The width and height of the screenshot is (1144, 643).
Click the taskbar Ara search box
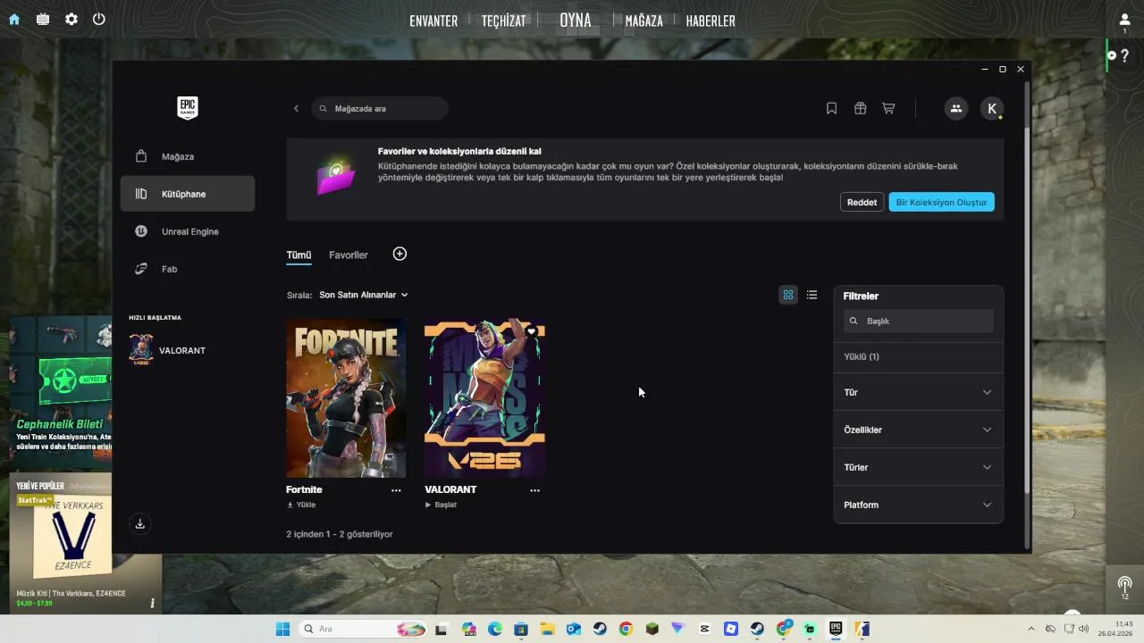[x=364, y=629]
